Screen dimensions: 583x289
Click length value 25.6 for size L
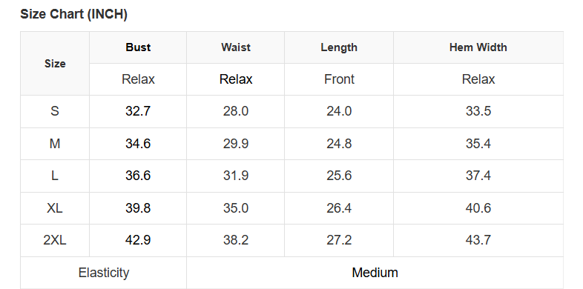click(x=339, y=176)
